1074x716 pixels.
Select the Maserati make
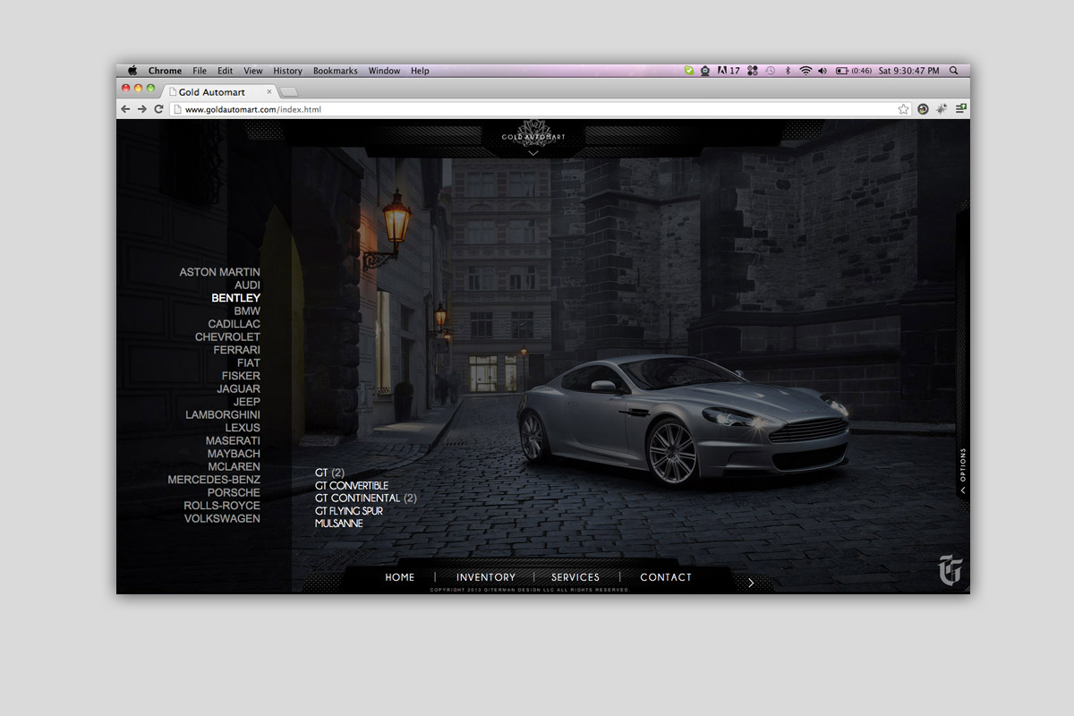click(234, 440)
